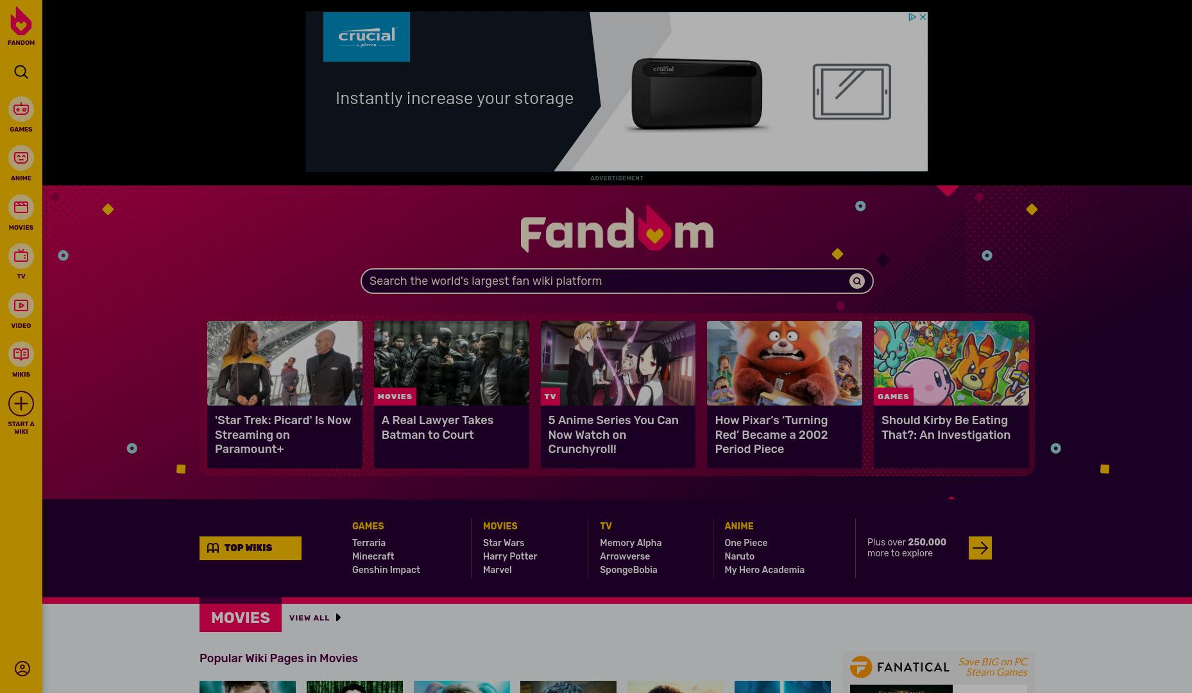Open the Star Wars wiki link

[504, 543]
